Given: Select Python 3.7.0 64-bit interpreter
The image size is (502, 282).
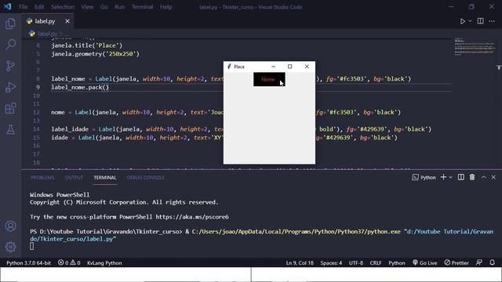Looking at the screenshot, I should tap(28, 263).
